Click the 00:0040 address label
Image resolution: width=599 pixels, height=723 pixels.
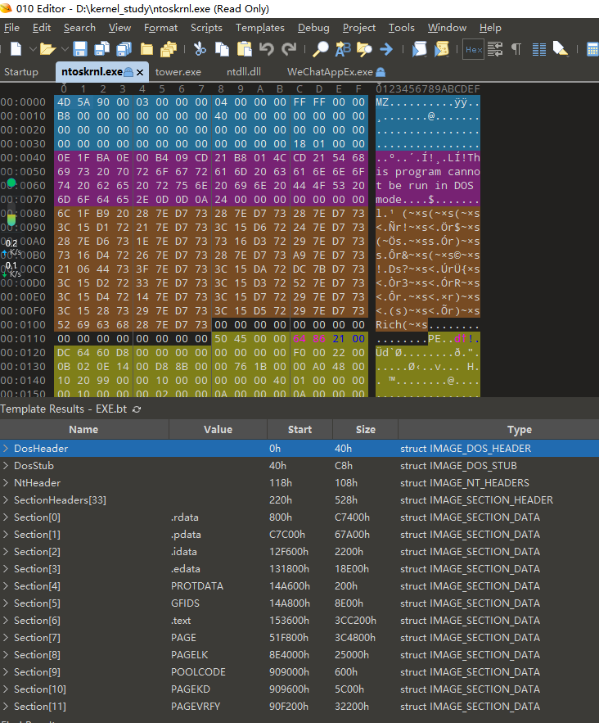[23, 158]
